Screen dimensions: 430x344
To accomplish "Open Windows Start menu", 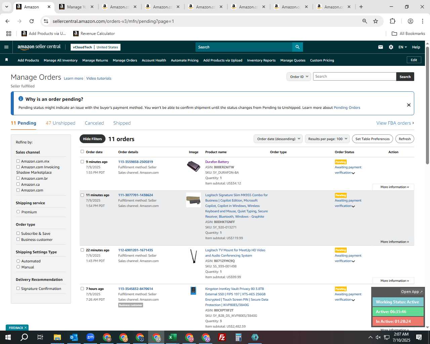I will (8, 337).
